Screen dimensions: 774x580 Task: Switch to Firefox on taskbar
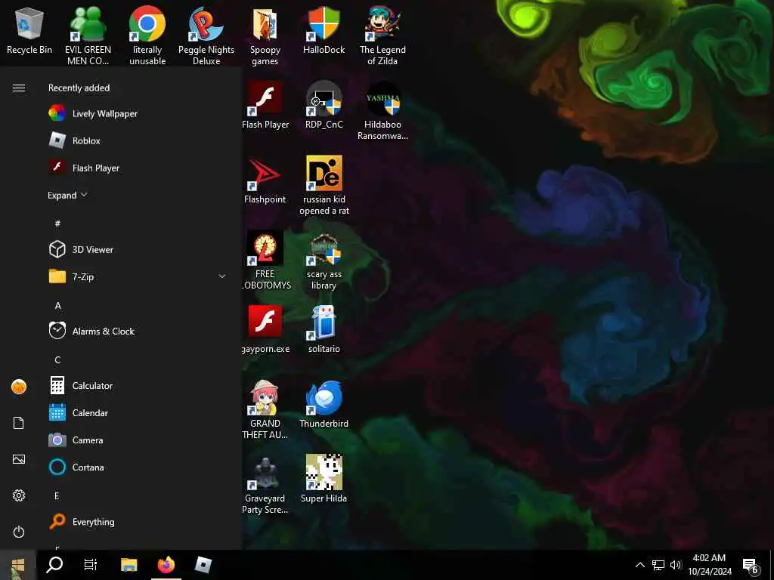[x=166, y=565]
